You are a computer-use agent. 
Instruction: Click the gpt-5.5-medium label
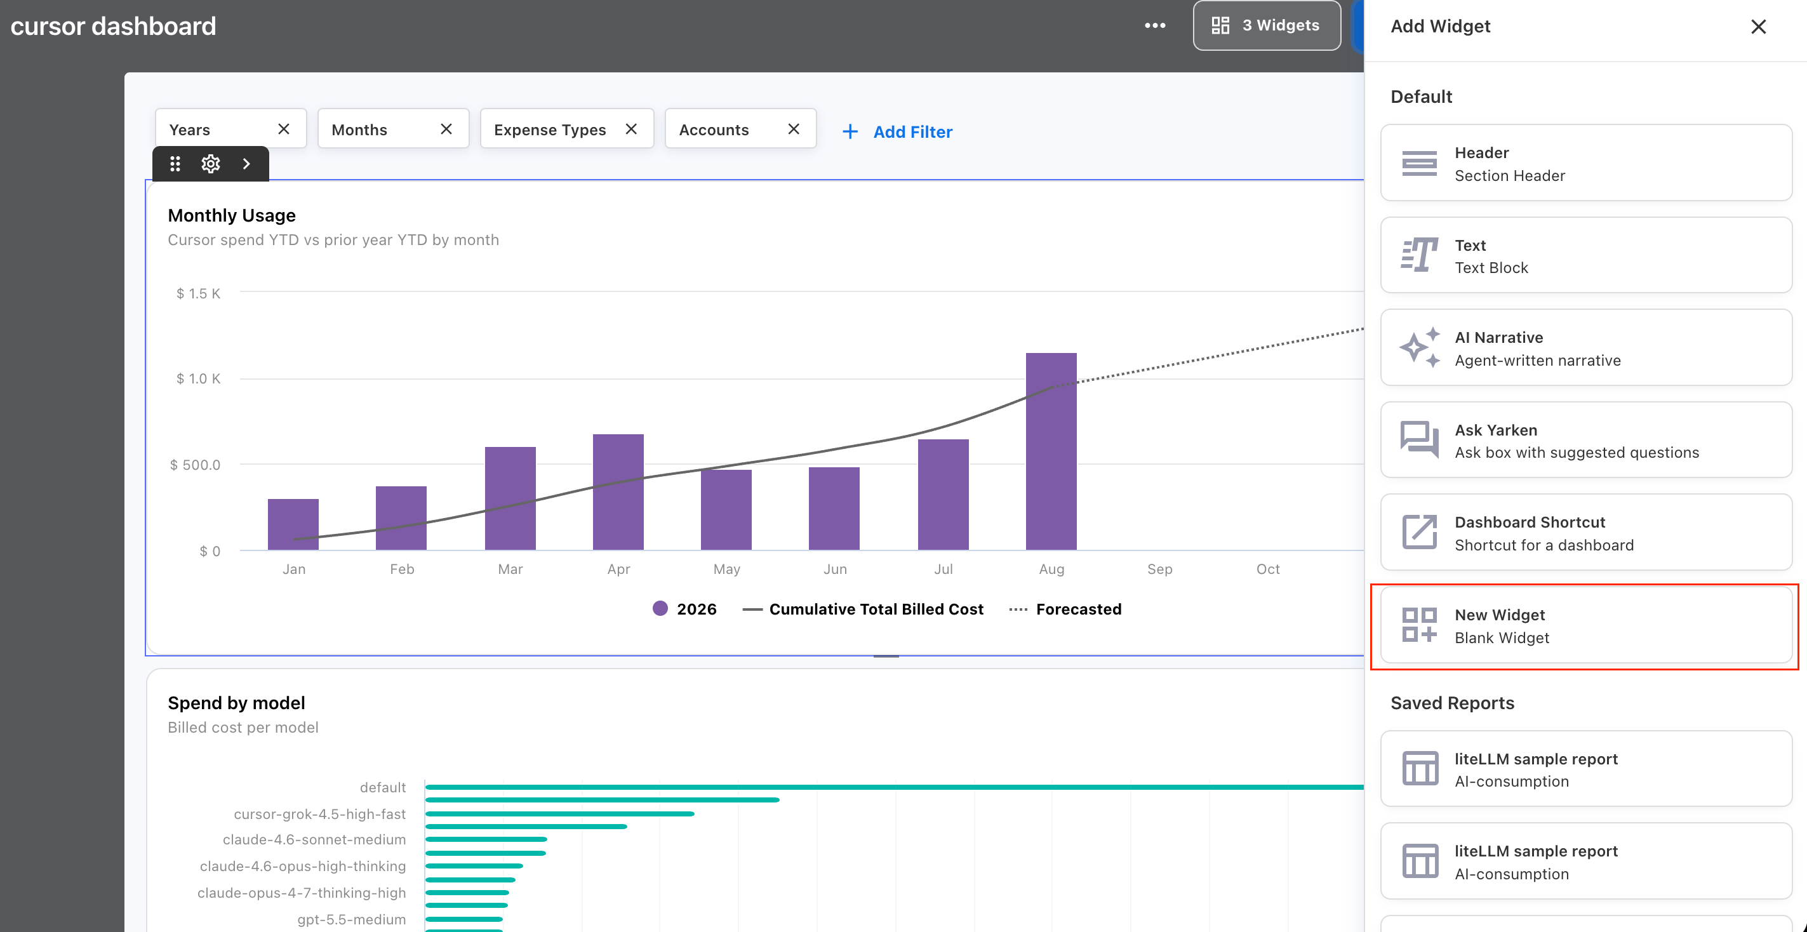pos(350,919)
